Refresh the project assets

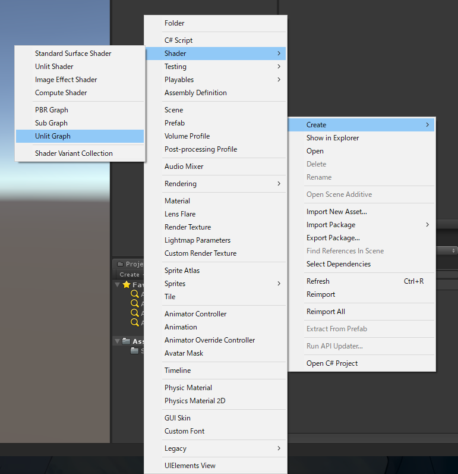pos(362,281)
